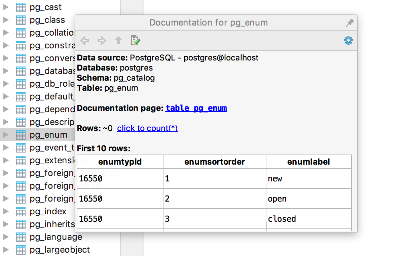
Task: Click table icon next to pg_largeobject
Action: coord(21,250)
